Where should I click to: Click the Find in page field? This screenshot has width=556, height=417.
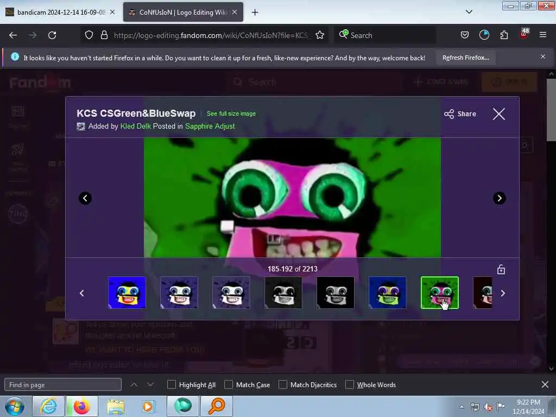coord(63,385)
